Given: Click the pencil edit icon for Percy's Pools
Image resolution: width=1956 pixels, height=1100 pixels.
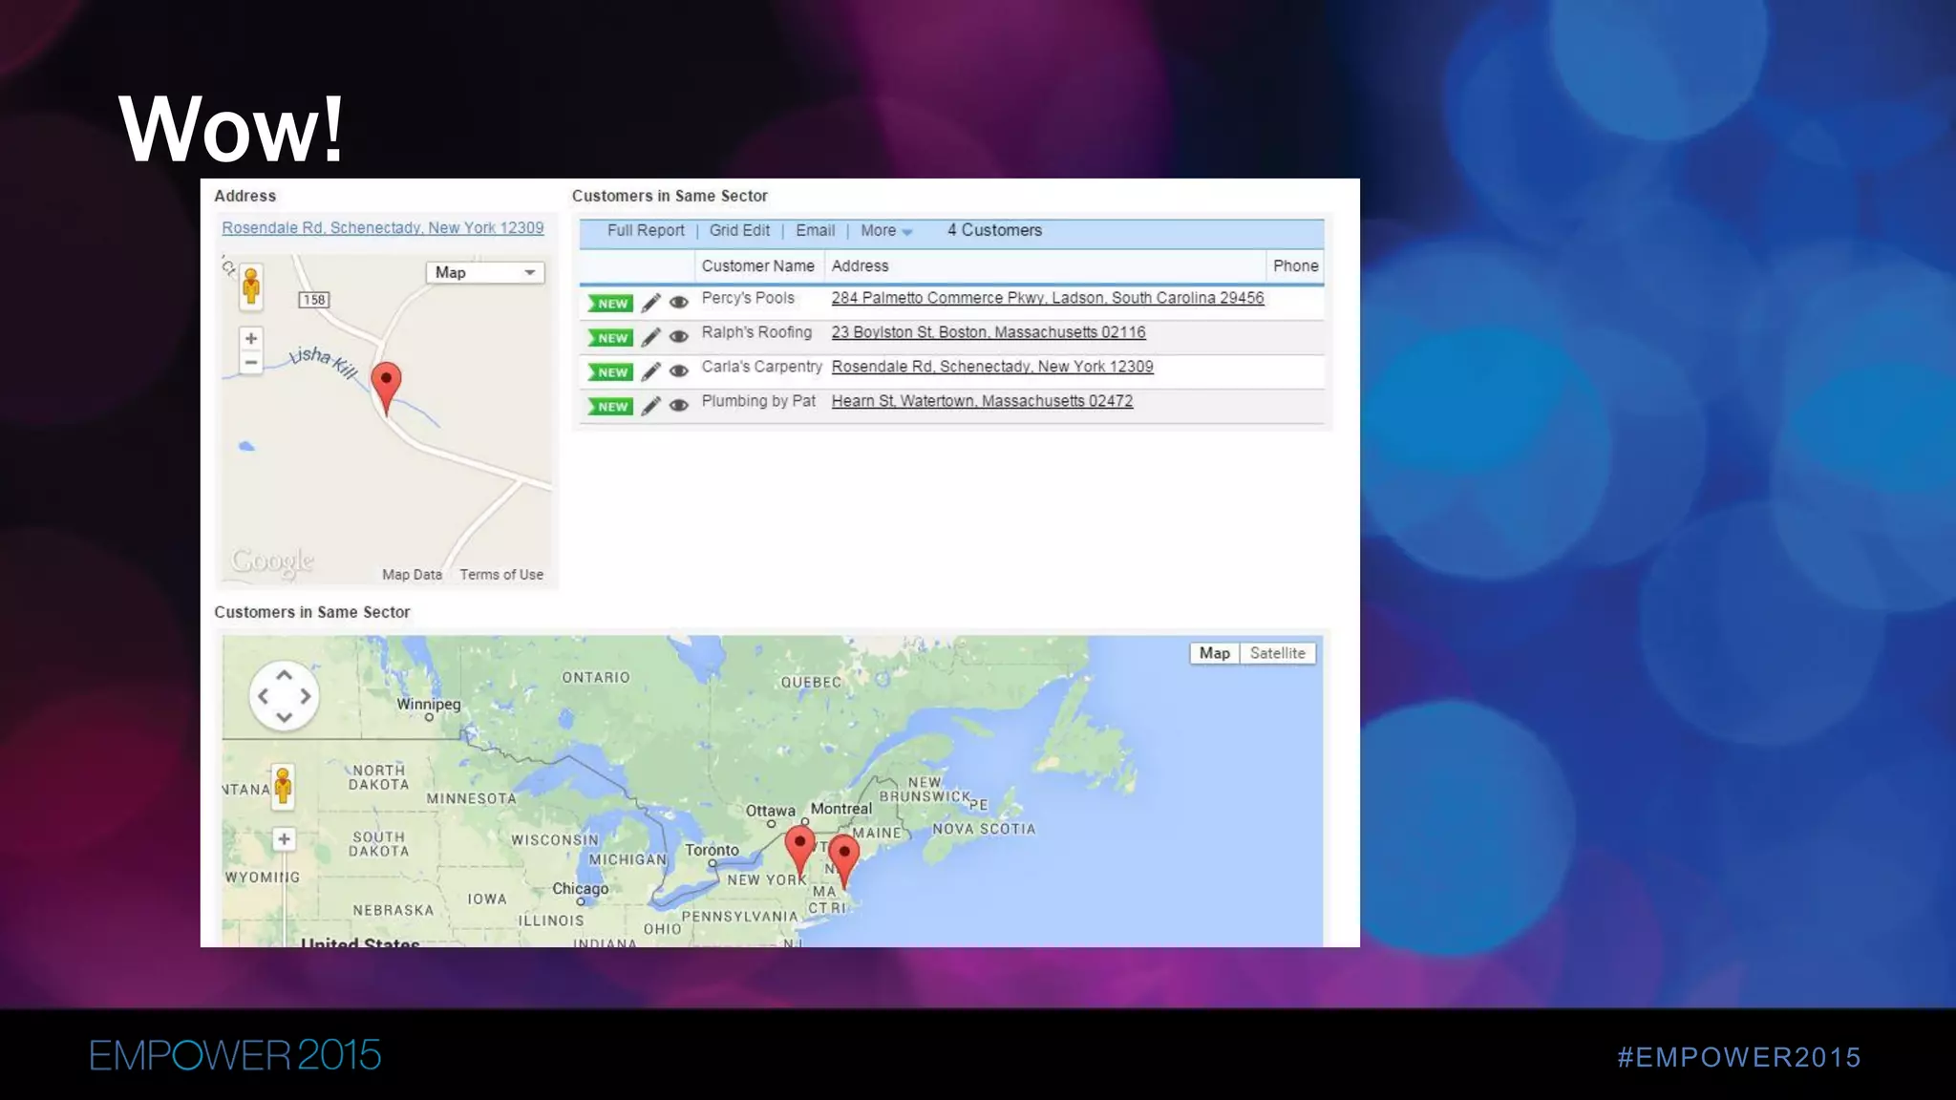Looking at the screenshot, I should point(650,303).
